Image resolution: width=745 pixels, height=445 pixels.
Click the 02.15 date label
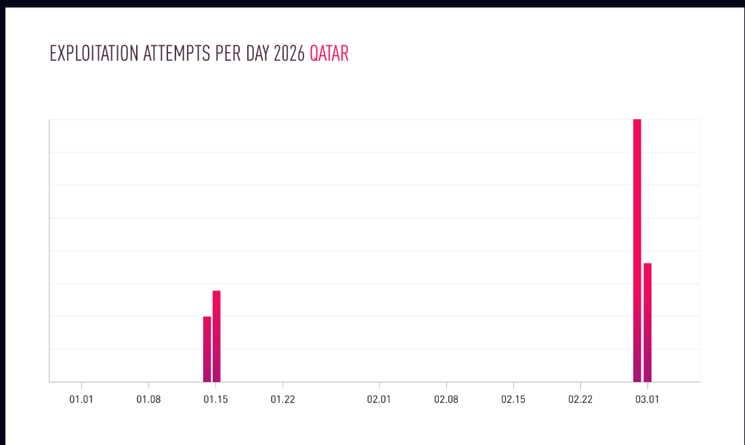(513, 400)
